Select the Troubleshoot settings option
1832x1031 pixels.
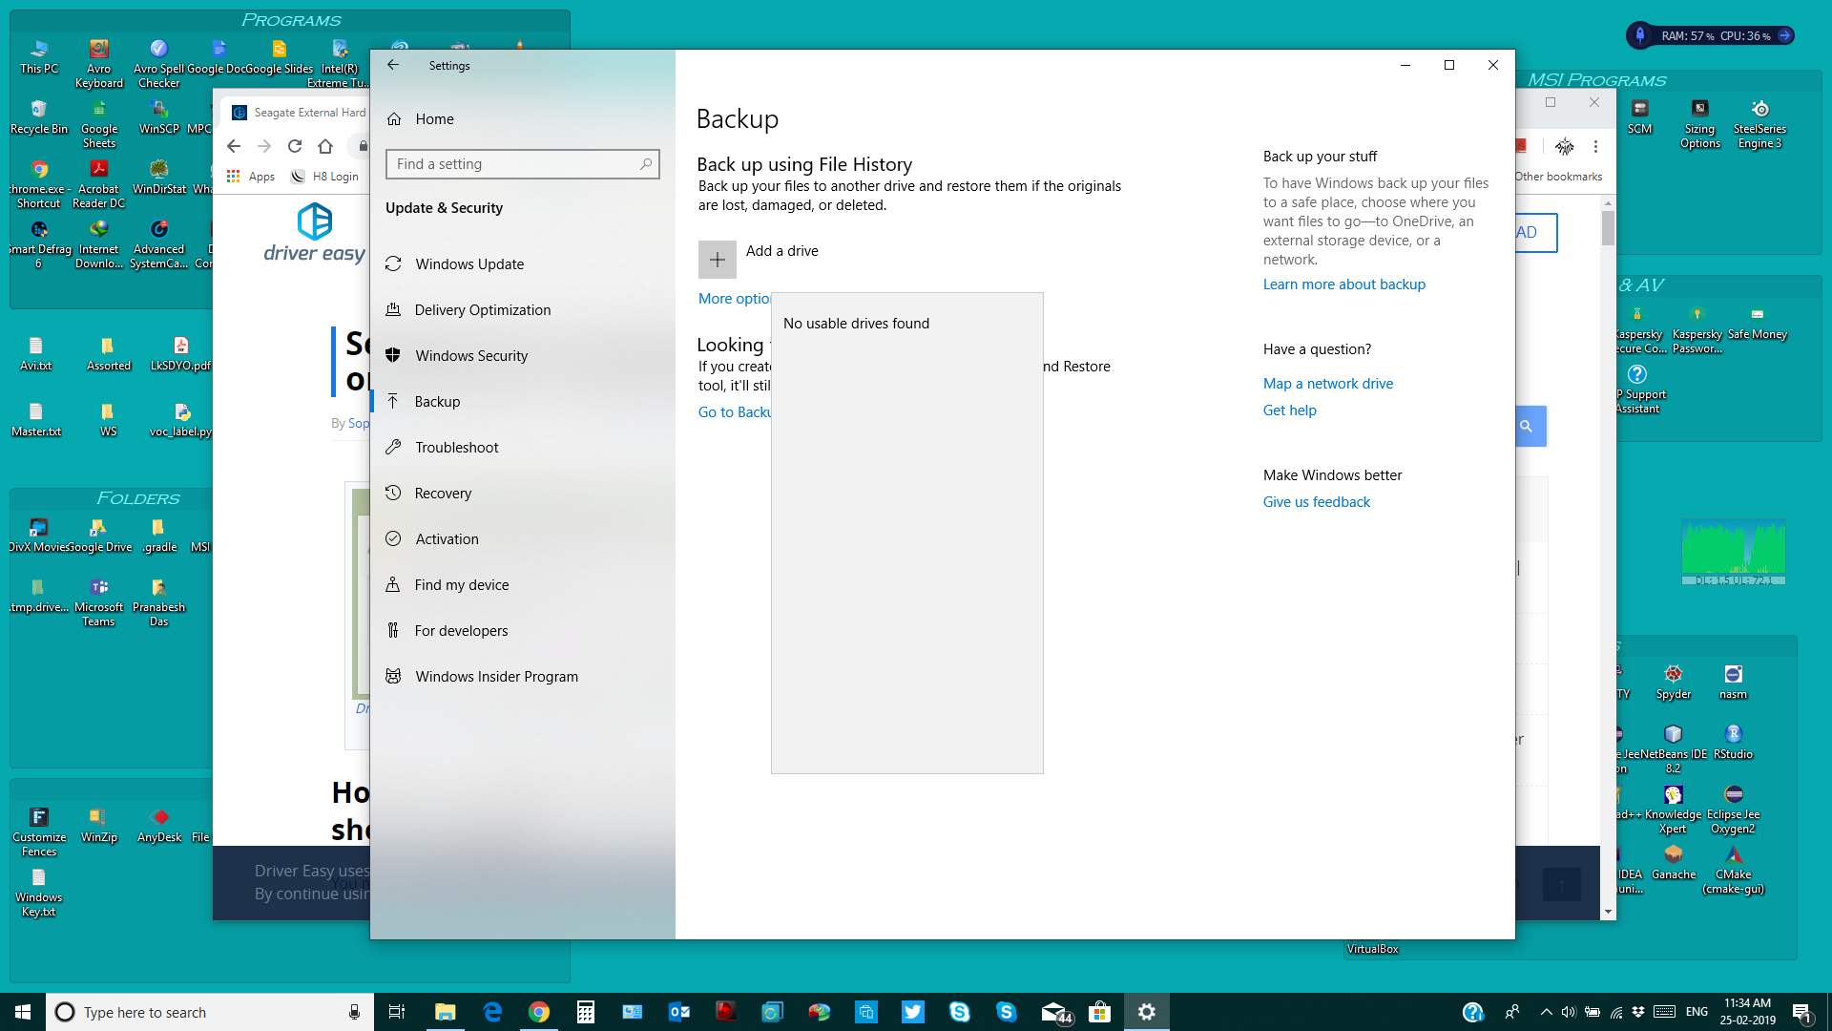[x=457, y=447]
